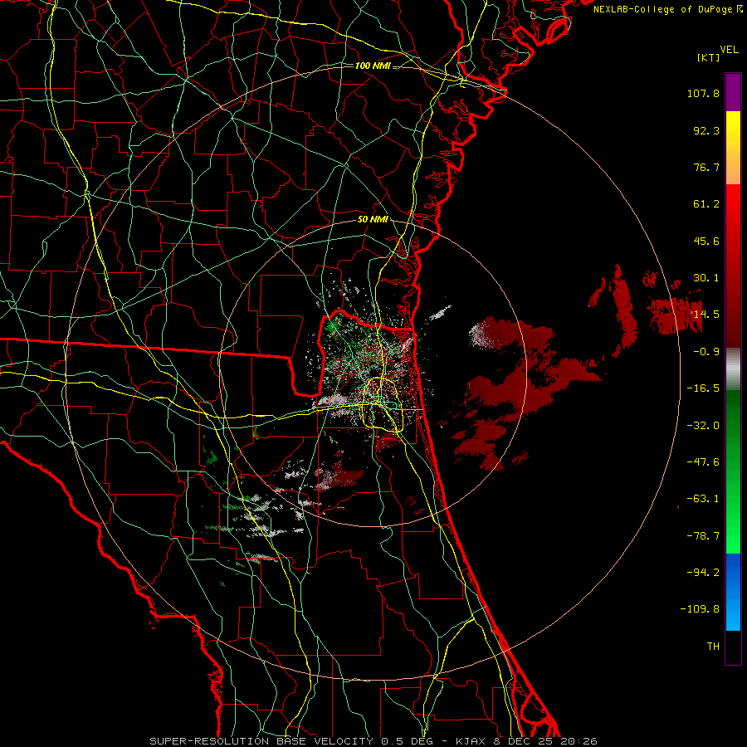Image resolution: width=747 pixels, height=747 pixels.
Task: Select the -32.0 legend value
Action: pyautogui.click(x=703, y=426)
